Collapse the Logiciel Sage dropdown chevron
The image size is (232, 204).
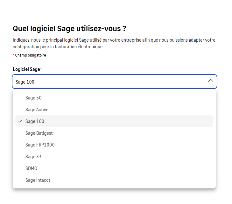click(x=211, y=81)
